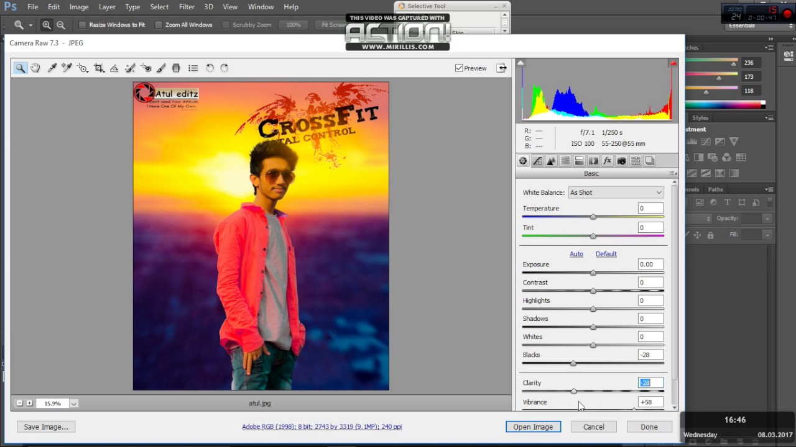
Task: Enable Zoom All Windows checkbox
Action: tap(159, 25)
